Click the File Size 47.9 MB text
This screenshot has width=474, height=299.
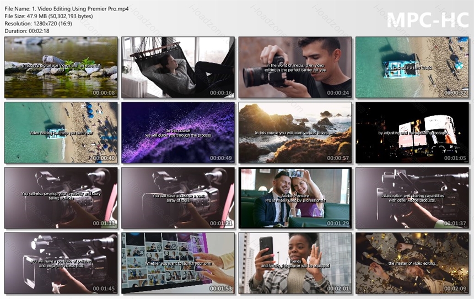(49, 17)
